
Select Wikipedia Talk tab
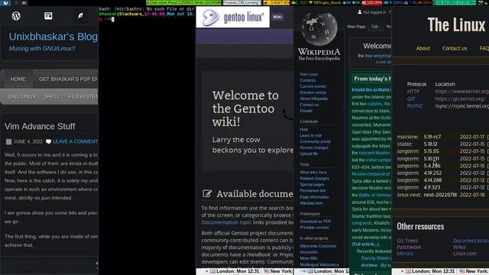tap(374, 27)
